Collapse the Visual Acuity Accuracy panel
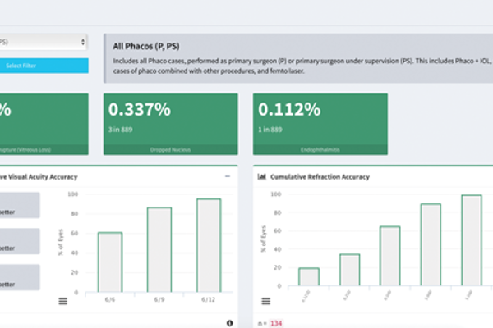The height and width of the screenshot is (328, 493). click(x=227, y=176)
